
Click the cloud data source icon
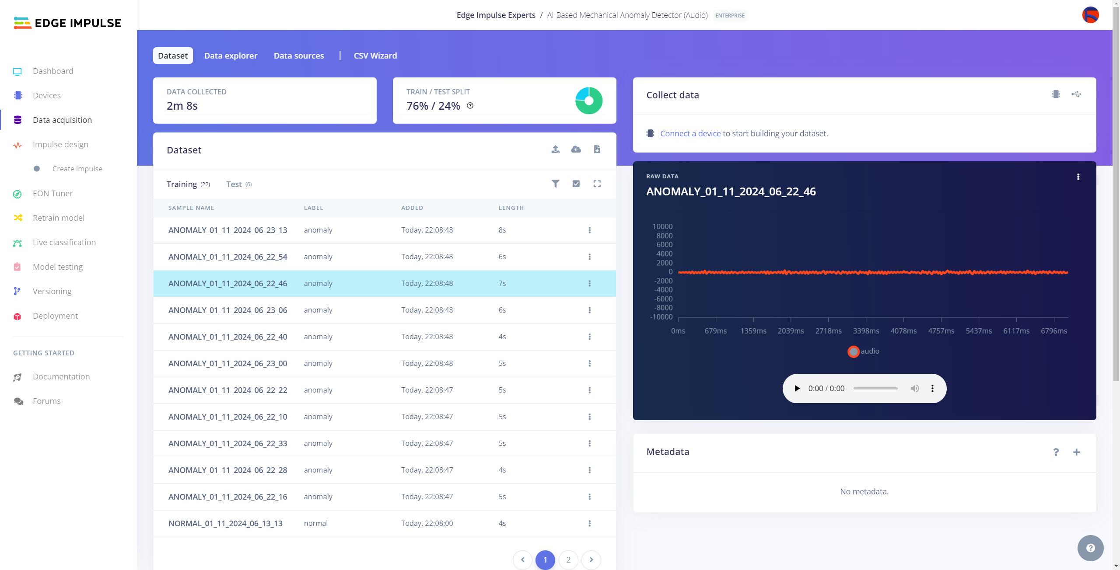click(576, 149)
